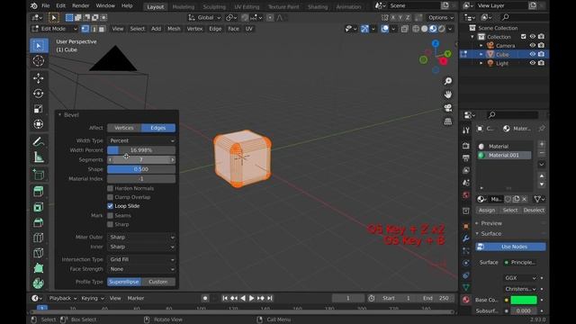Set Affect to Vertices
Image resolution: width=576 pixels, height=324 pixels.
124,128
